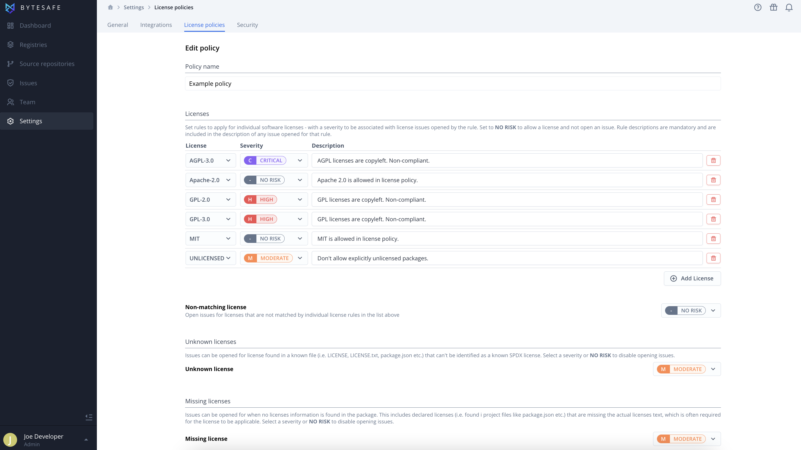Image resolution: width=801 pixels, height=450 pixels.
Task: Change the CRITICAL severity for AGPL-3.0
Action: tap(274, 160)
